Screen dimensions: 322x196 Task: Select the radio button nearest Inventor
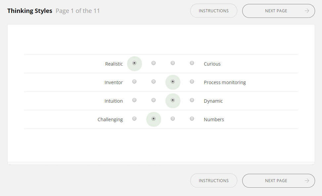click(x=134, y=82)
